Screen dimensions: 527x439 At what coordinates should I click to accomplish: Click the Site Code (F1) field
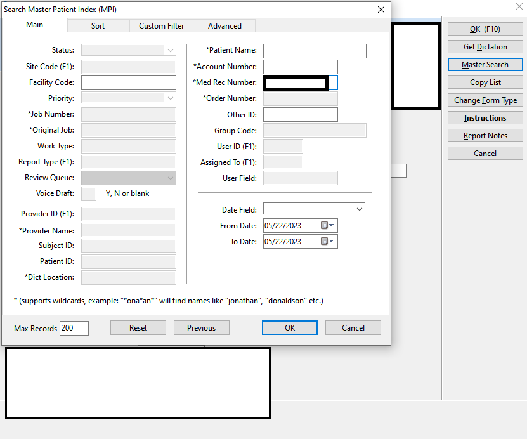pos(128,67)
